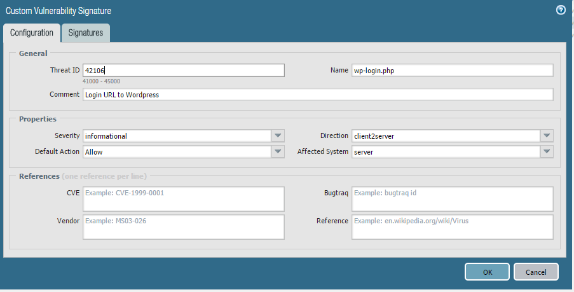Switch to the Signatures tab

point(86,33)
